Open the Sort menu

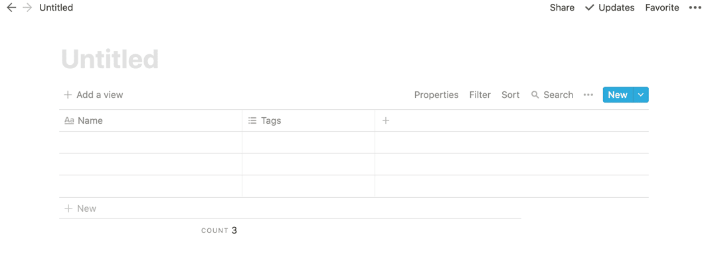point(510,95)
